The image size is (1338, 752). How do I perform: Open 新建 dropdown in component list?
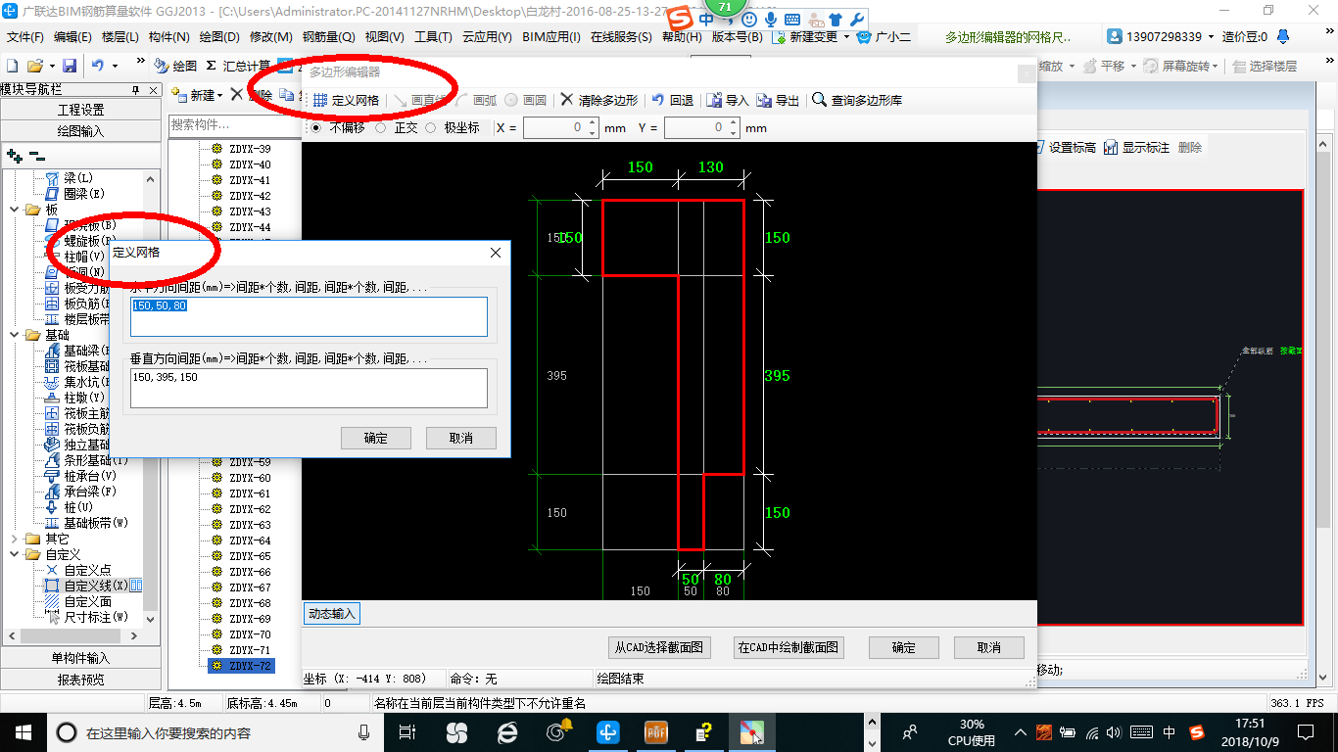pyautogui.click(x=219, y=95)
